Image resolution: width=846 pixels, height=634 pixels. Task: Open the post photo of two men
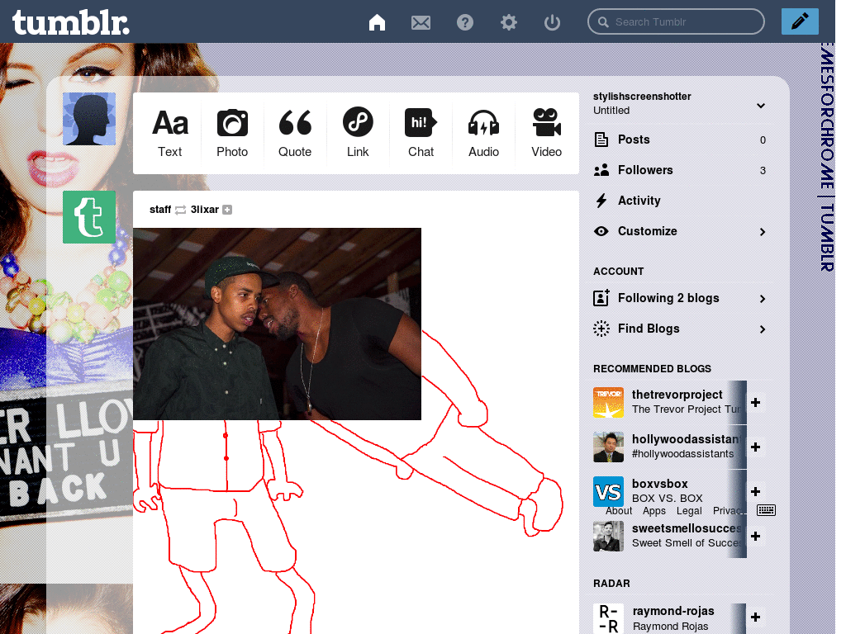[x=277, y=324]
